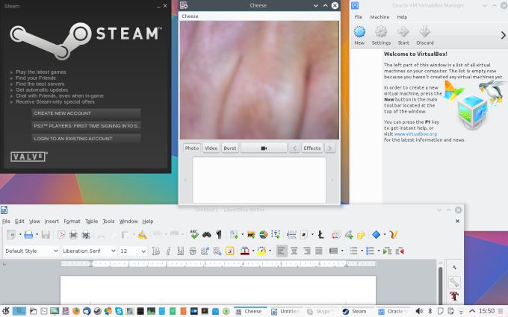Toggle Italic formatting in Writer
The width and height of the screenshot is (508, 317).
click(x=168, y=251)
